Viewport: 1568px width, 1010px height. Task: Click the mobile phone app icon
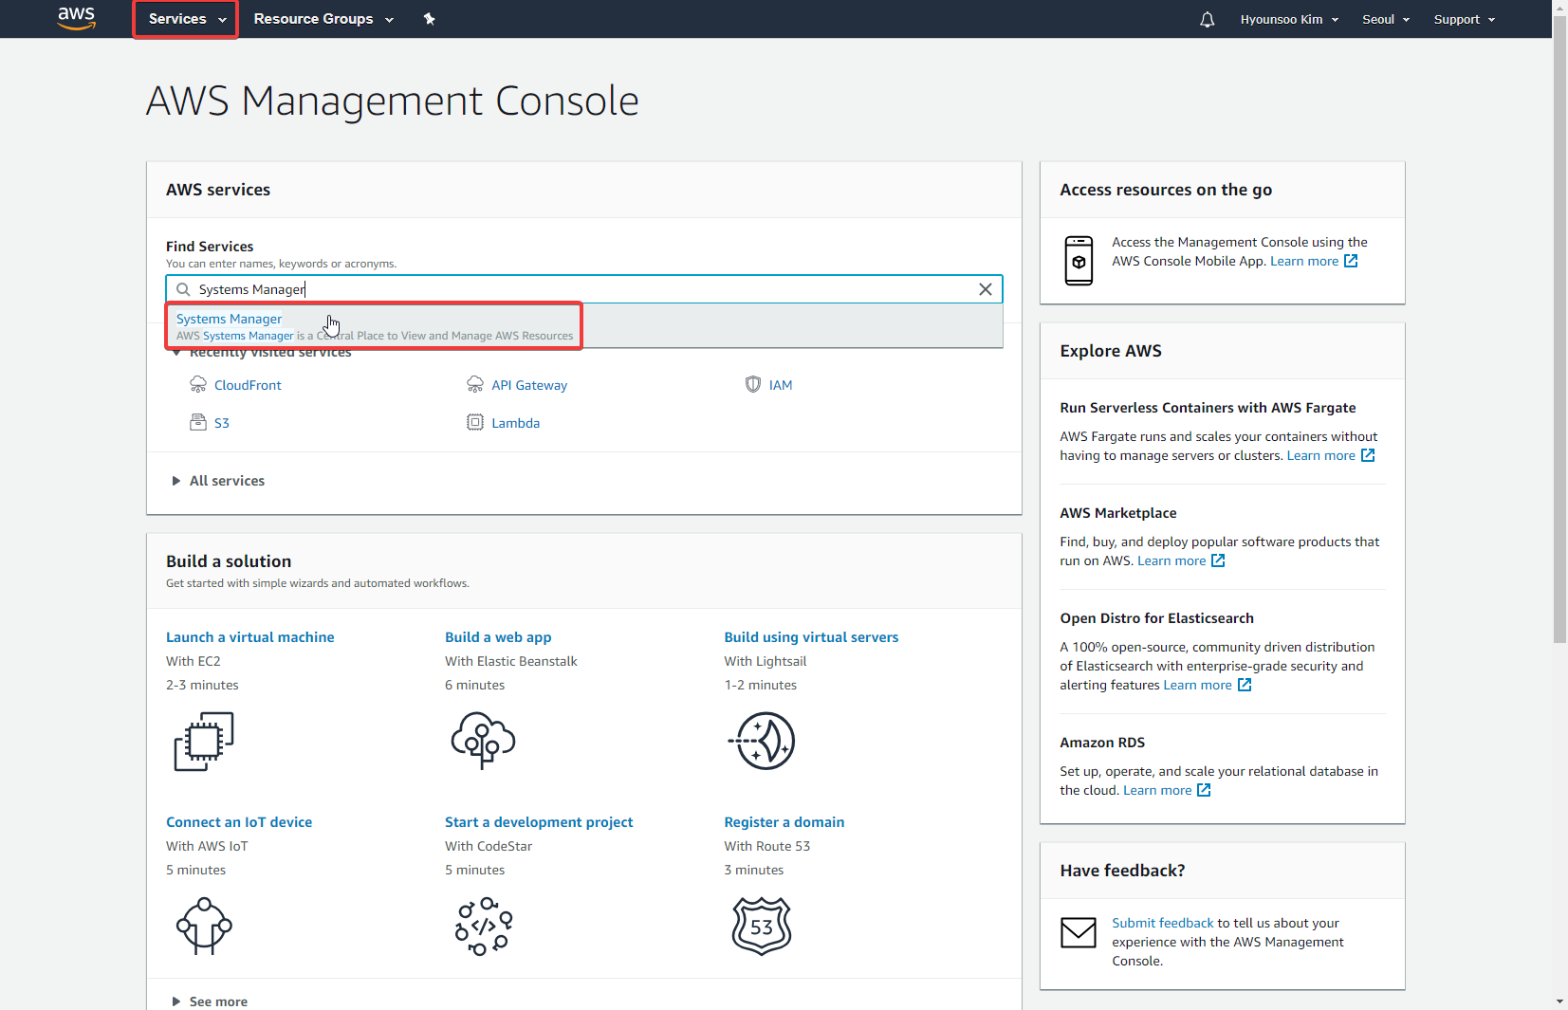(1079, 260)
